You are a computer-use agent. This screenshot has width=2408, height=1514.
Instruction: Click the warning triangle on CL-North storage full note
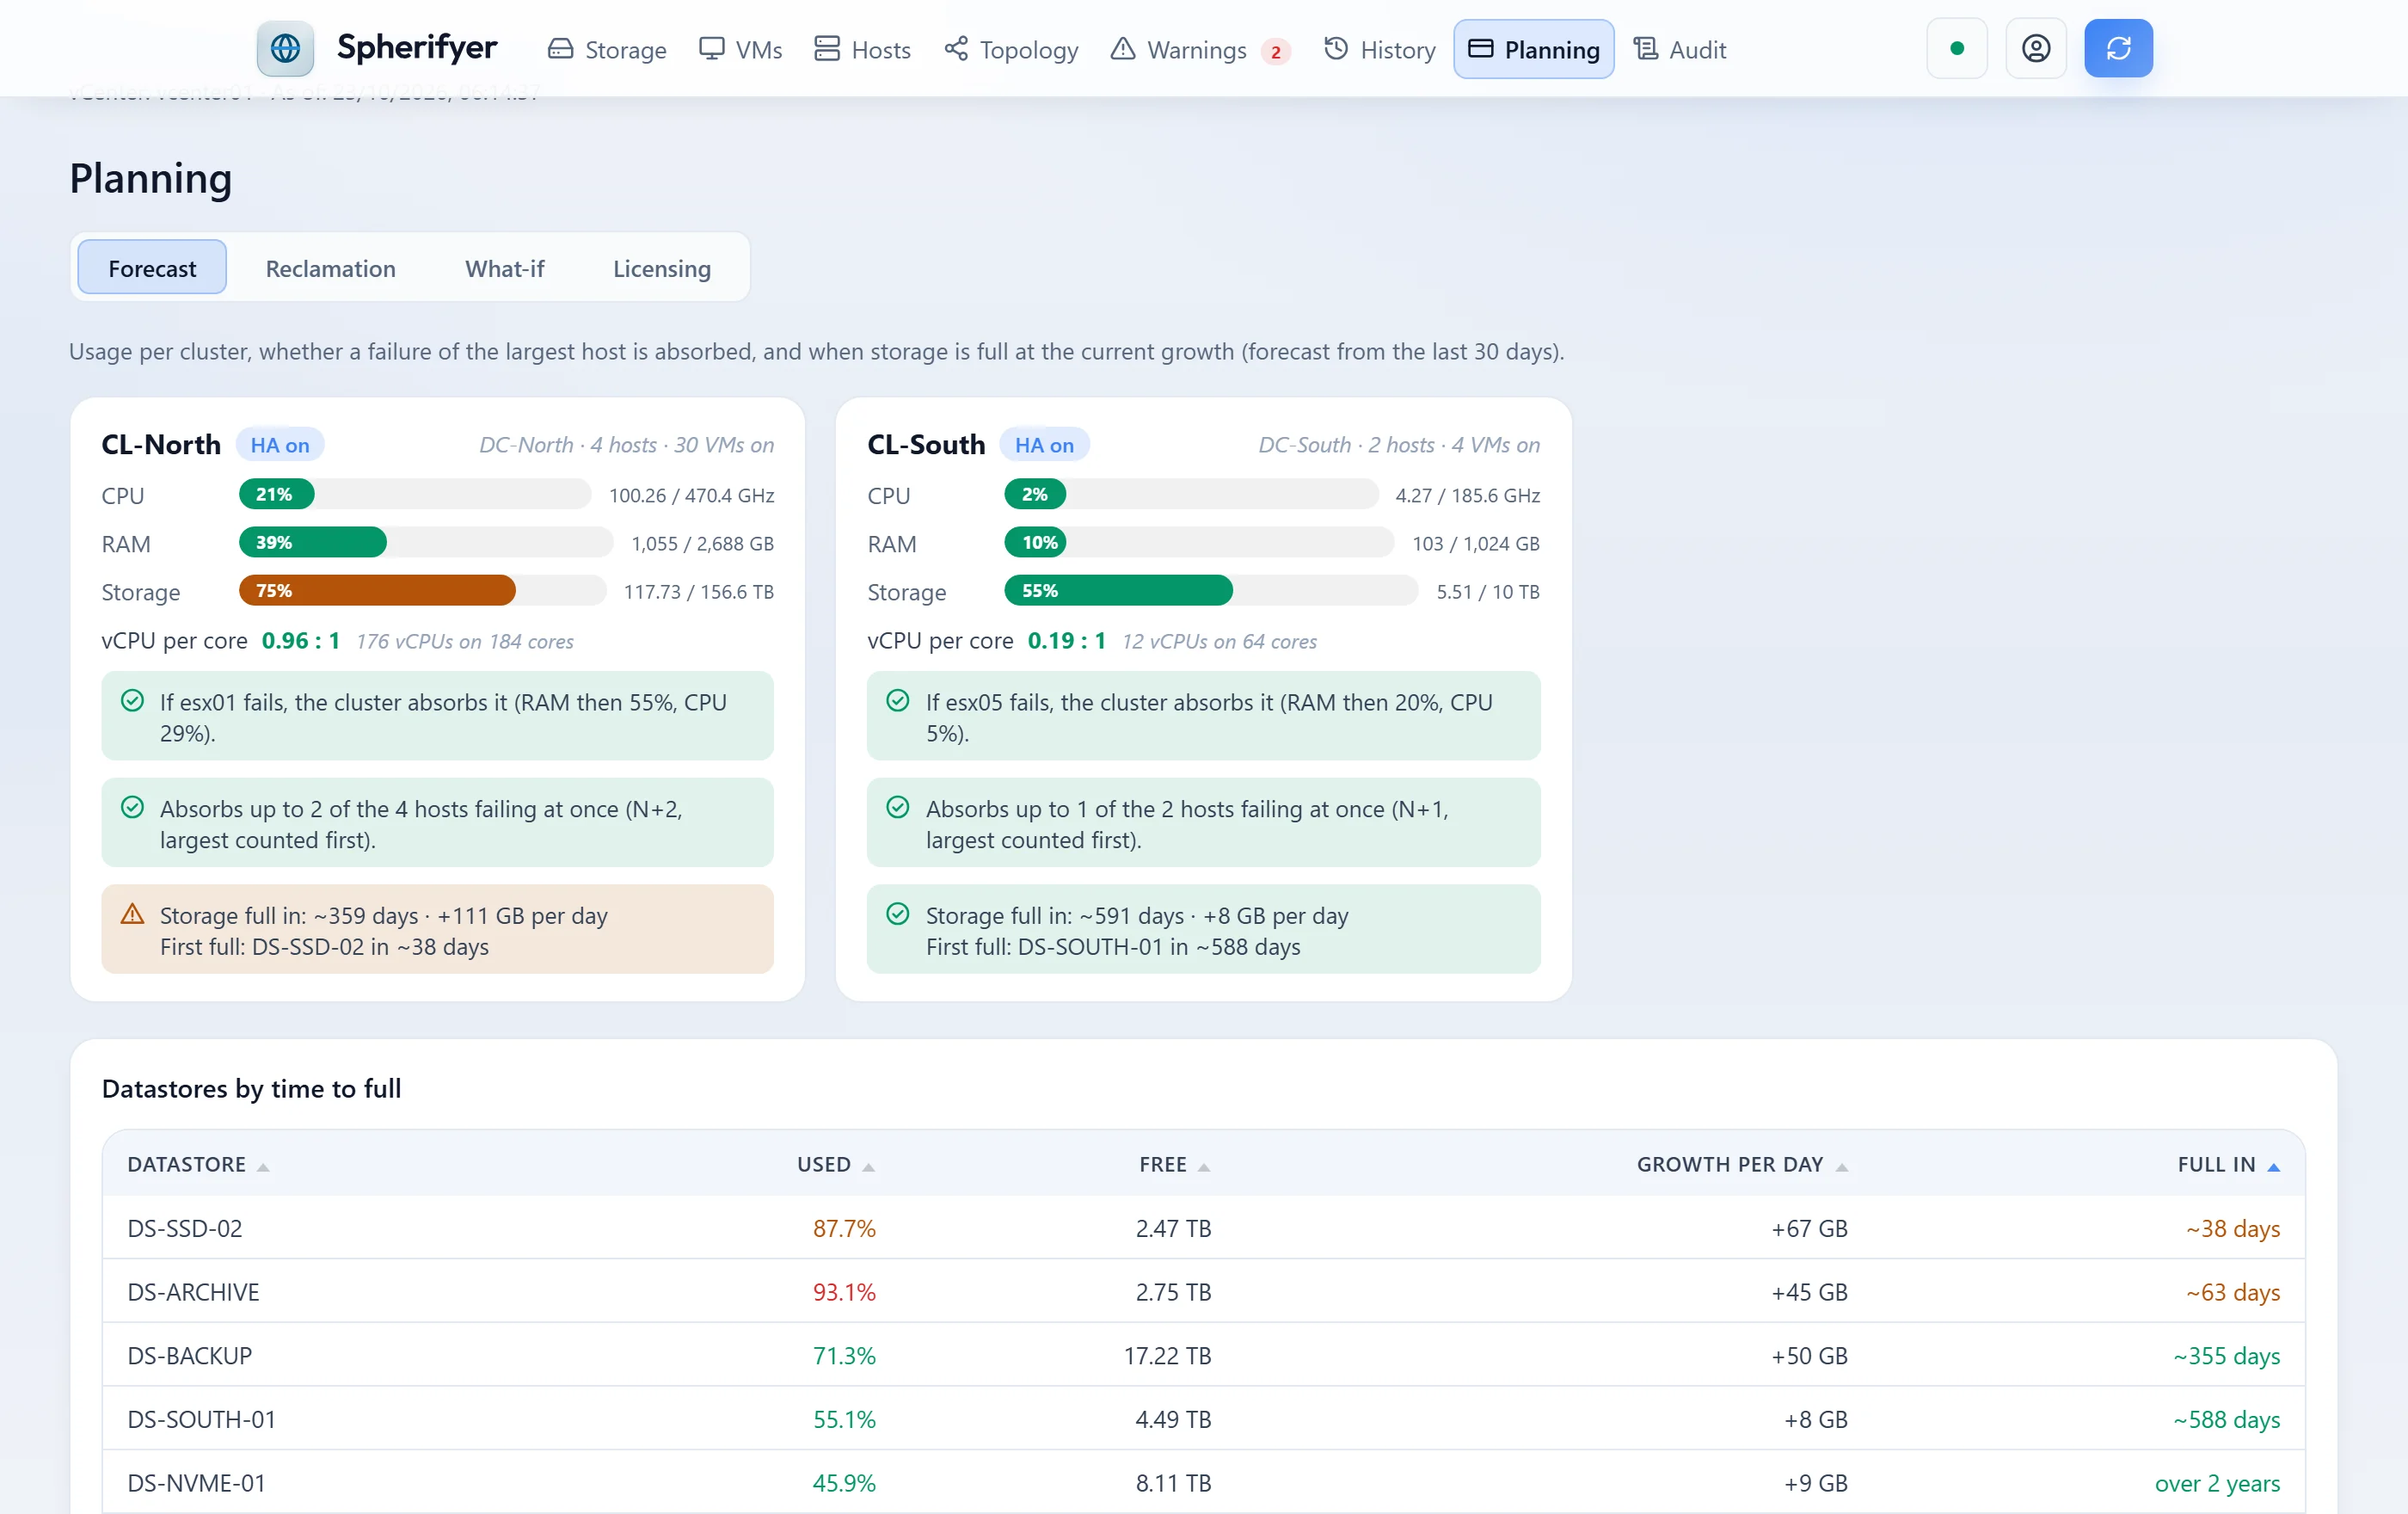(x=132, y=914)
